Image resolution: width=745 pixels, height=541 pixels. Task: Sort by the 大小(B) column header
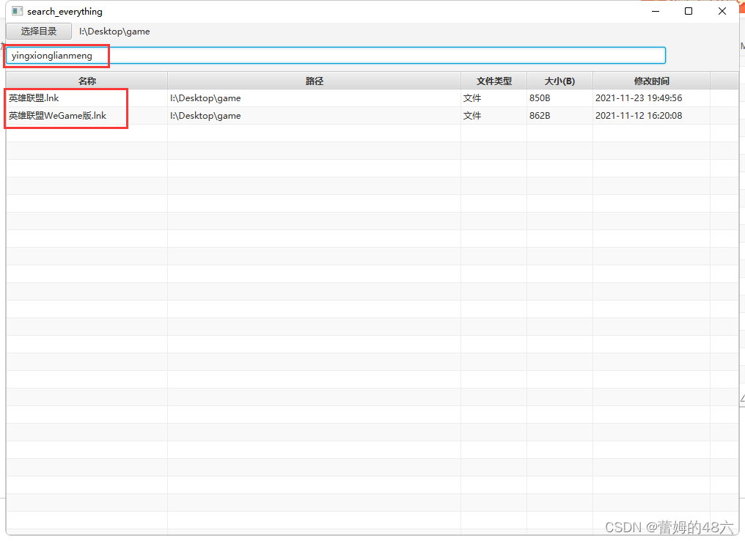559,81
